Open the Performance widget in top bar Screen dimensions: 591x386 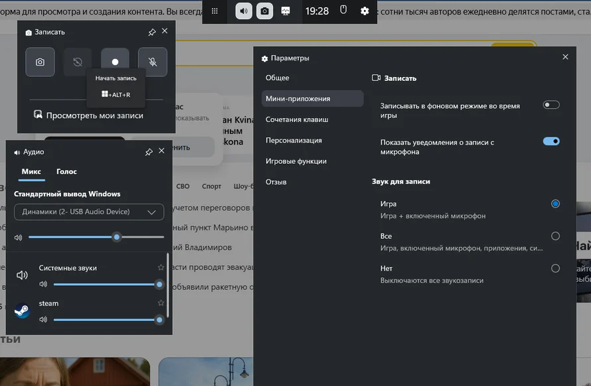pos(286,11)
